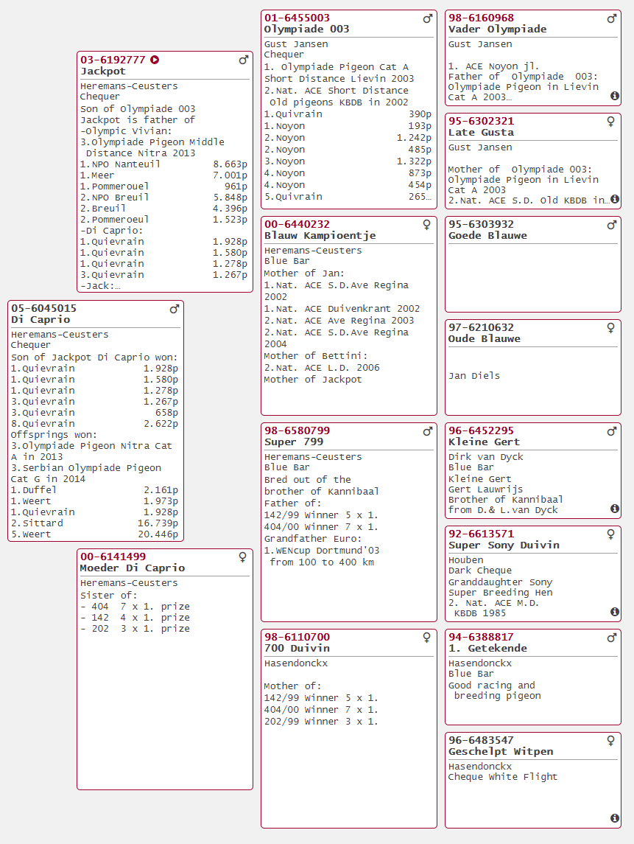Click the 2.Sittard 16.739p result

(94, 523)
